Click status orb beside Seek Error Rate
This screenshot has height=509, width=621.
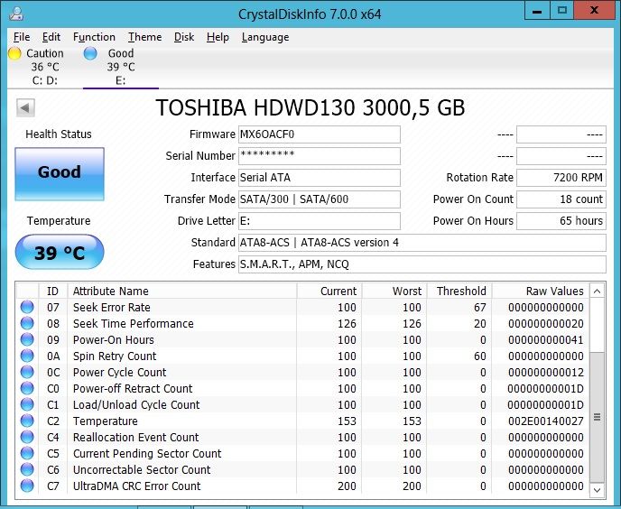tap(28, 308)
